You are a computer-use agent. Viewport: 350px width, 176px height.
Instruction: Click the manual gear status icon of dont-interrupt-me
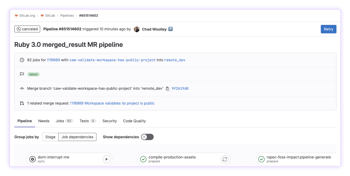[33, 159]
